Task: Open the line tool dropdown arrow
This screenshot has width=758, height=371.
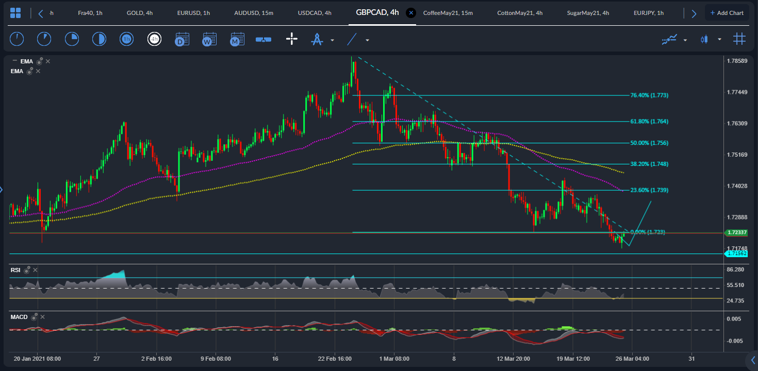Action: pos(366,40)
